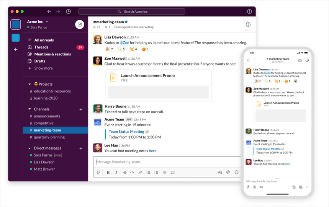Add a channel with the Channels plus
Image resolution: width=329 pixels, height=207 pixels.
pos(81,109)
